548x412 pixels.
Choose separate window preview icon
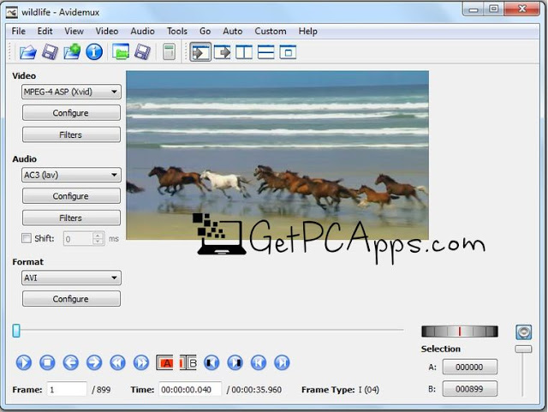[x=288, y=52]
